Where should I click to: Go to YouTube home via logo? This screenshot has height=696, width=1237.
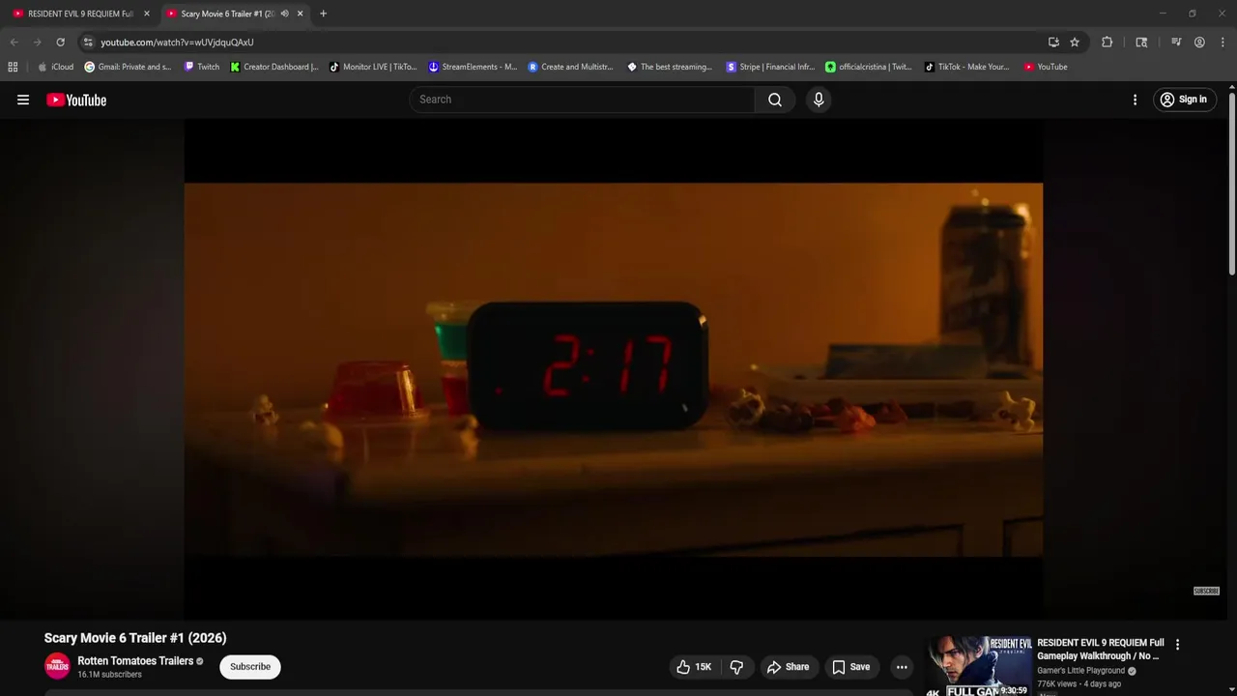click(x=76, y=100)
